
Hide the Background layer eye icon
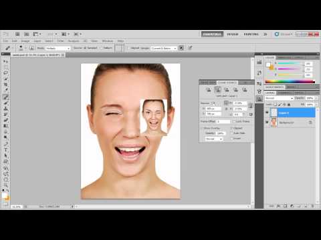[267, 122]
